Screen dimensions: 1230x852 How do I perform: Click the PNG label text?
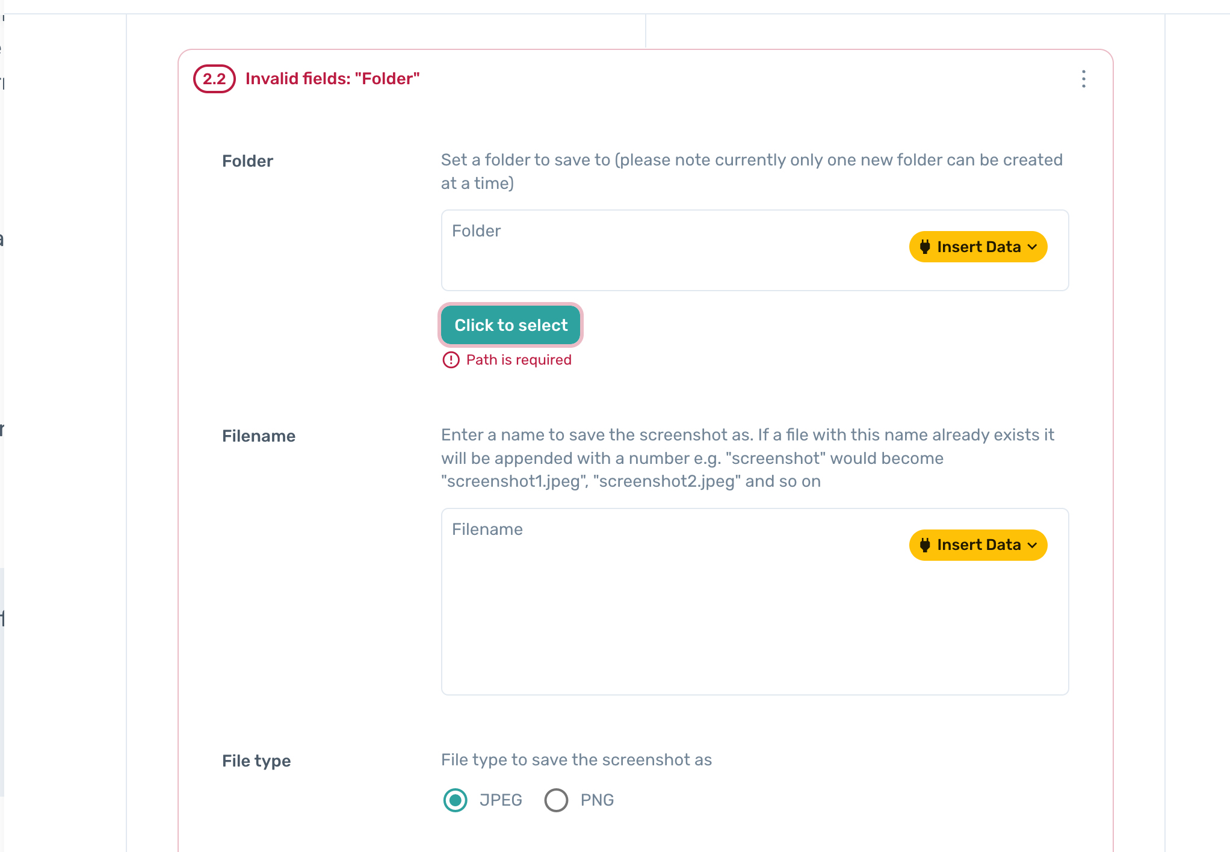[x=597, y=800]
